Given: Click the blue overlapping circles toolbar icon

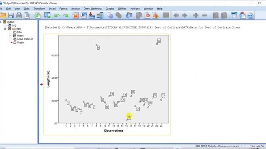Looking at the screenshot, I should (x=110, y=16).
